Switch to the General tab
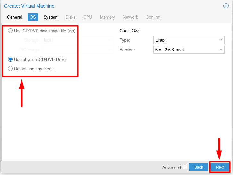233x175 pixels. [14, 17]
